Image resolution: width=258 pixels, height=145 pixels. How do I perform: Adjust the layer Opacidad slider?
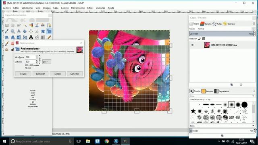pyautogui.click(x=221, y=34)
